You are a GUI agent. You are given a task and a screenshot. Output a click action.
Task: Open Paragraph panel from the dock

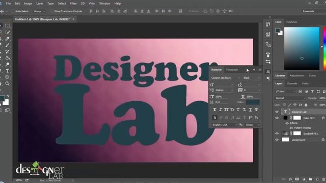pos(268,78)
